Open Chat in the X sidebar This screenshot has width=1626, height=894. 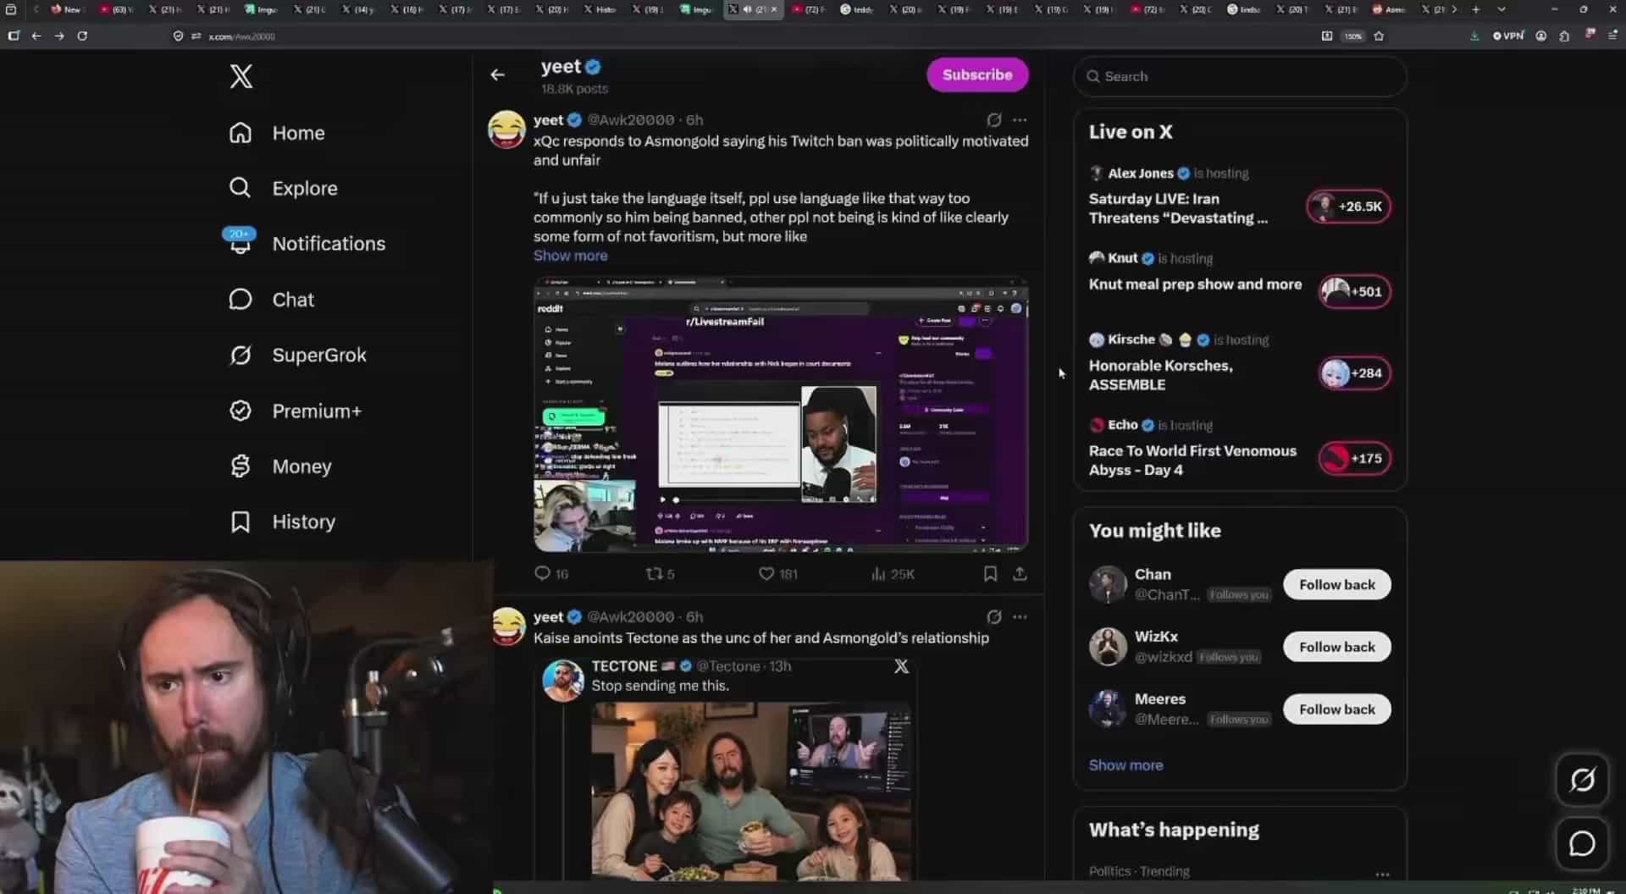click(272, 300)
